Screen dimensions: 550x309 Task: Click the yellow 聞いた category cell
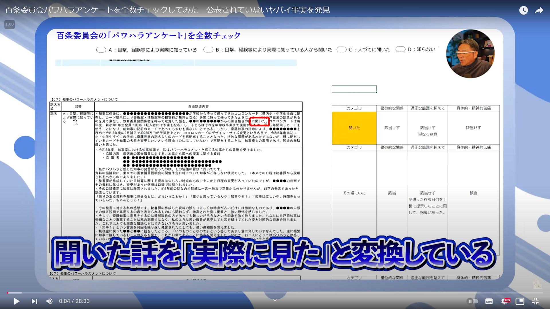coord(354,128)
